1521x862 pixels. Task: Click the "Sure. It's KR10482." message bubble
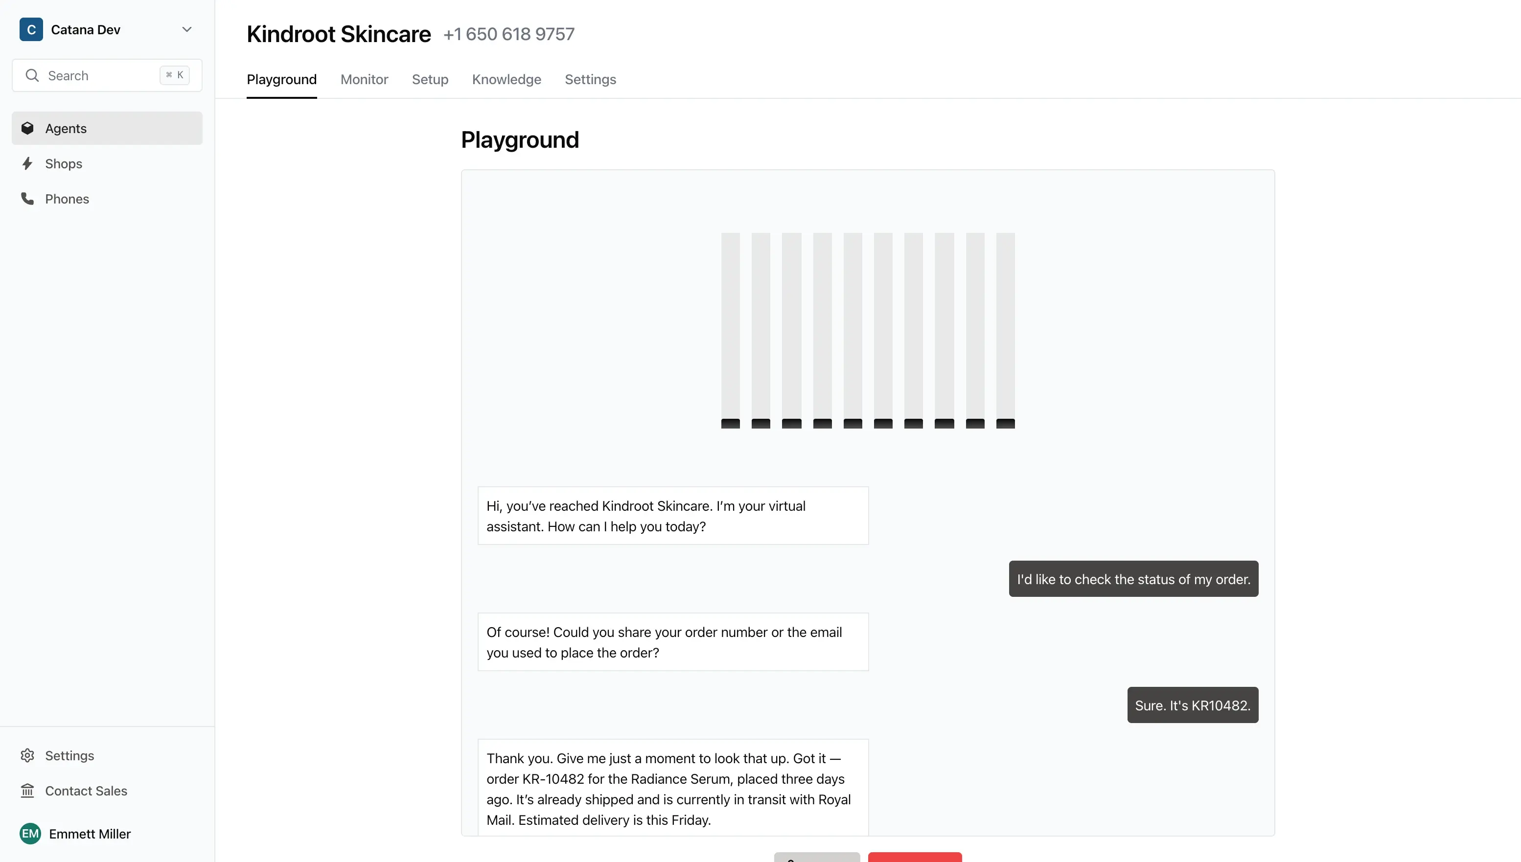tap(1193, 705)
